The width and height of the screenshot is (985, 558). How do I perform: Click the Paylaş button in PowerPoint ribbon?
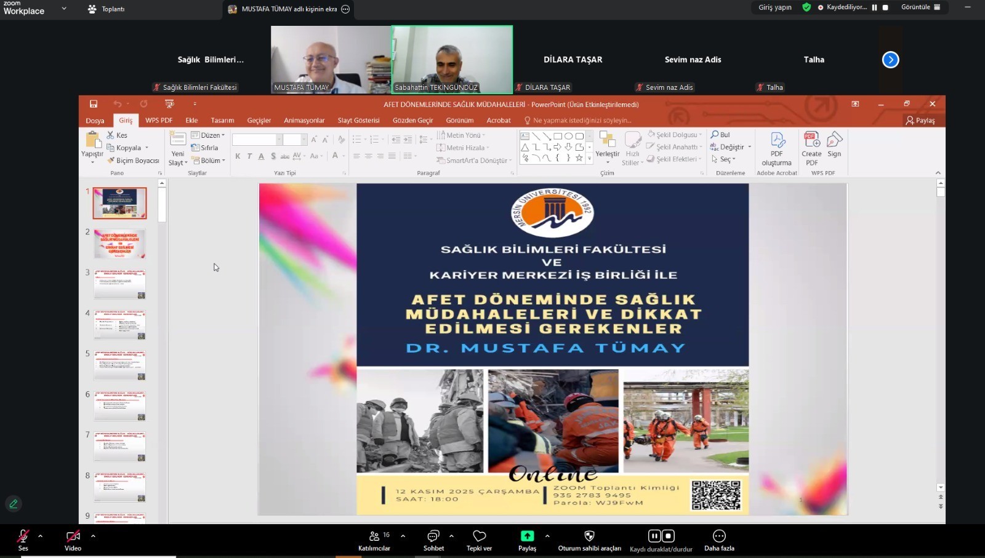(920, 121)
